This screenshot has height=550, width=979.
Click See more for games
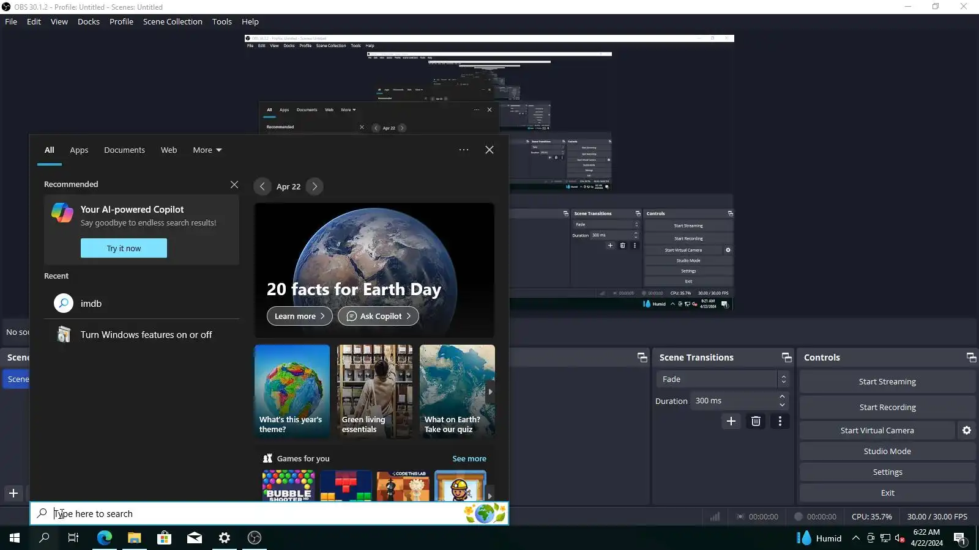coord(469,459)
